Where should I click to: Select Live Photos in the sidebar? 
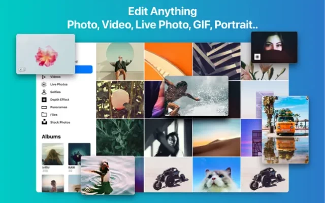click(x=58, y=84)
